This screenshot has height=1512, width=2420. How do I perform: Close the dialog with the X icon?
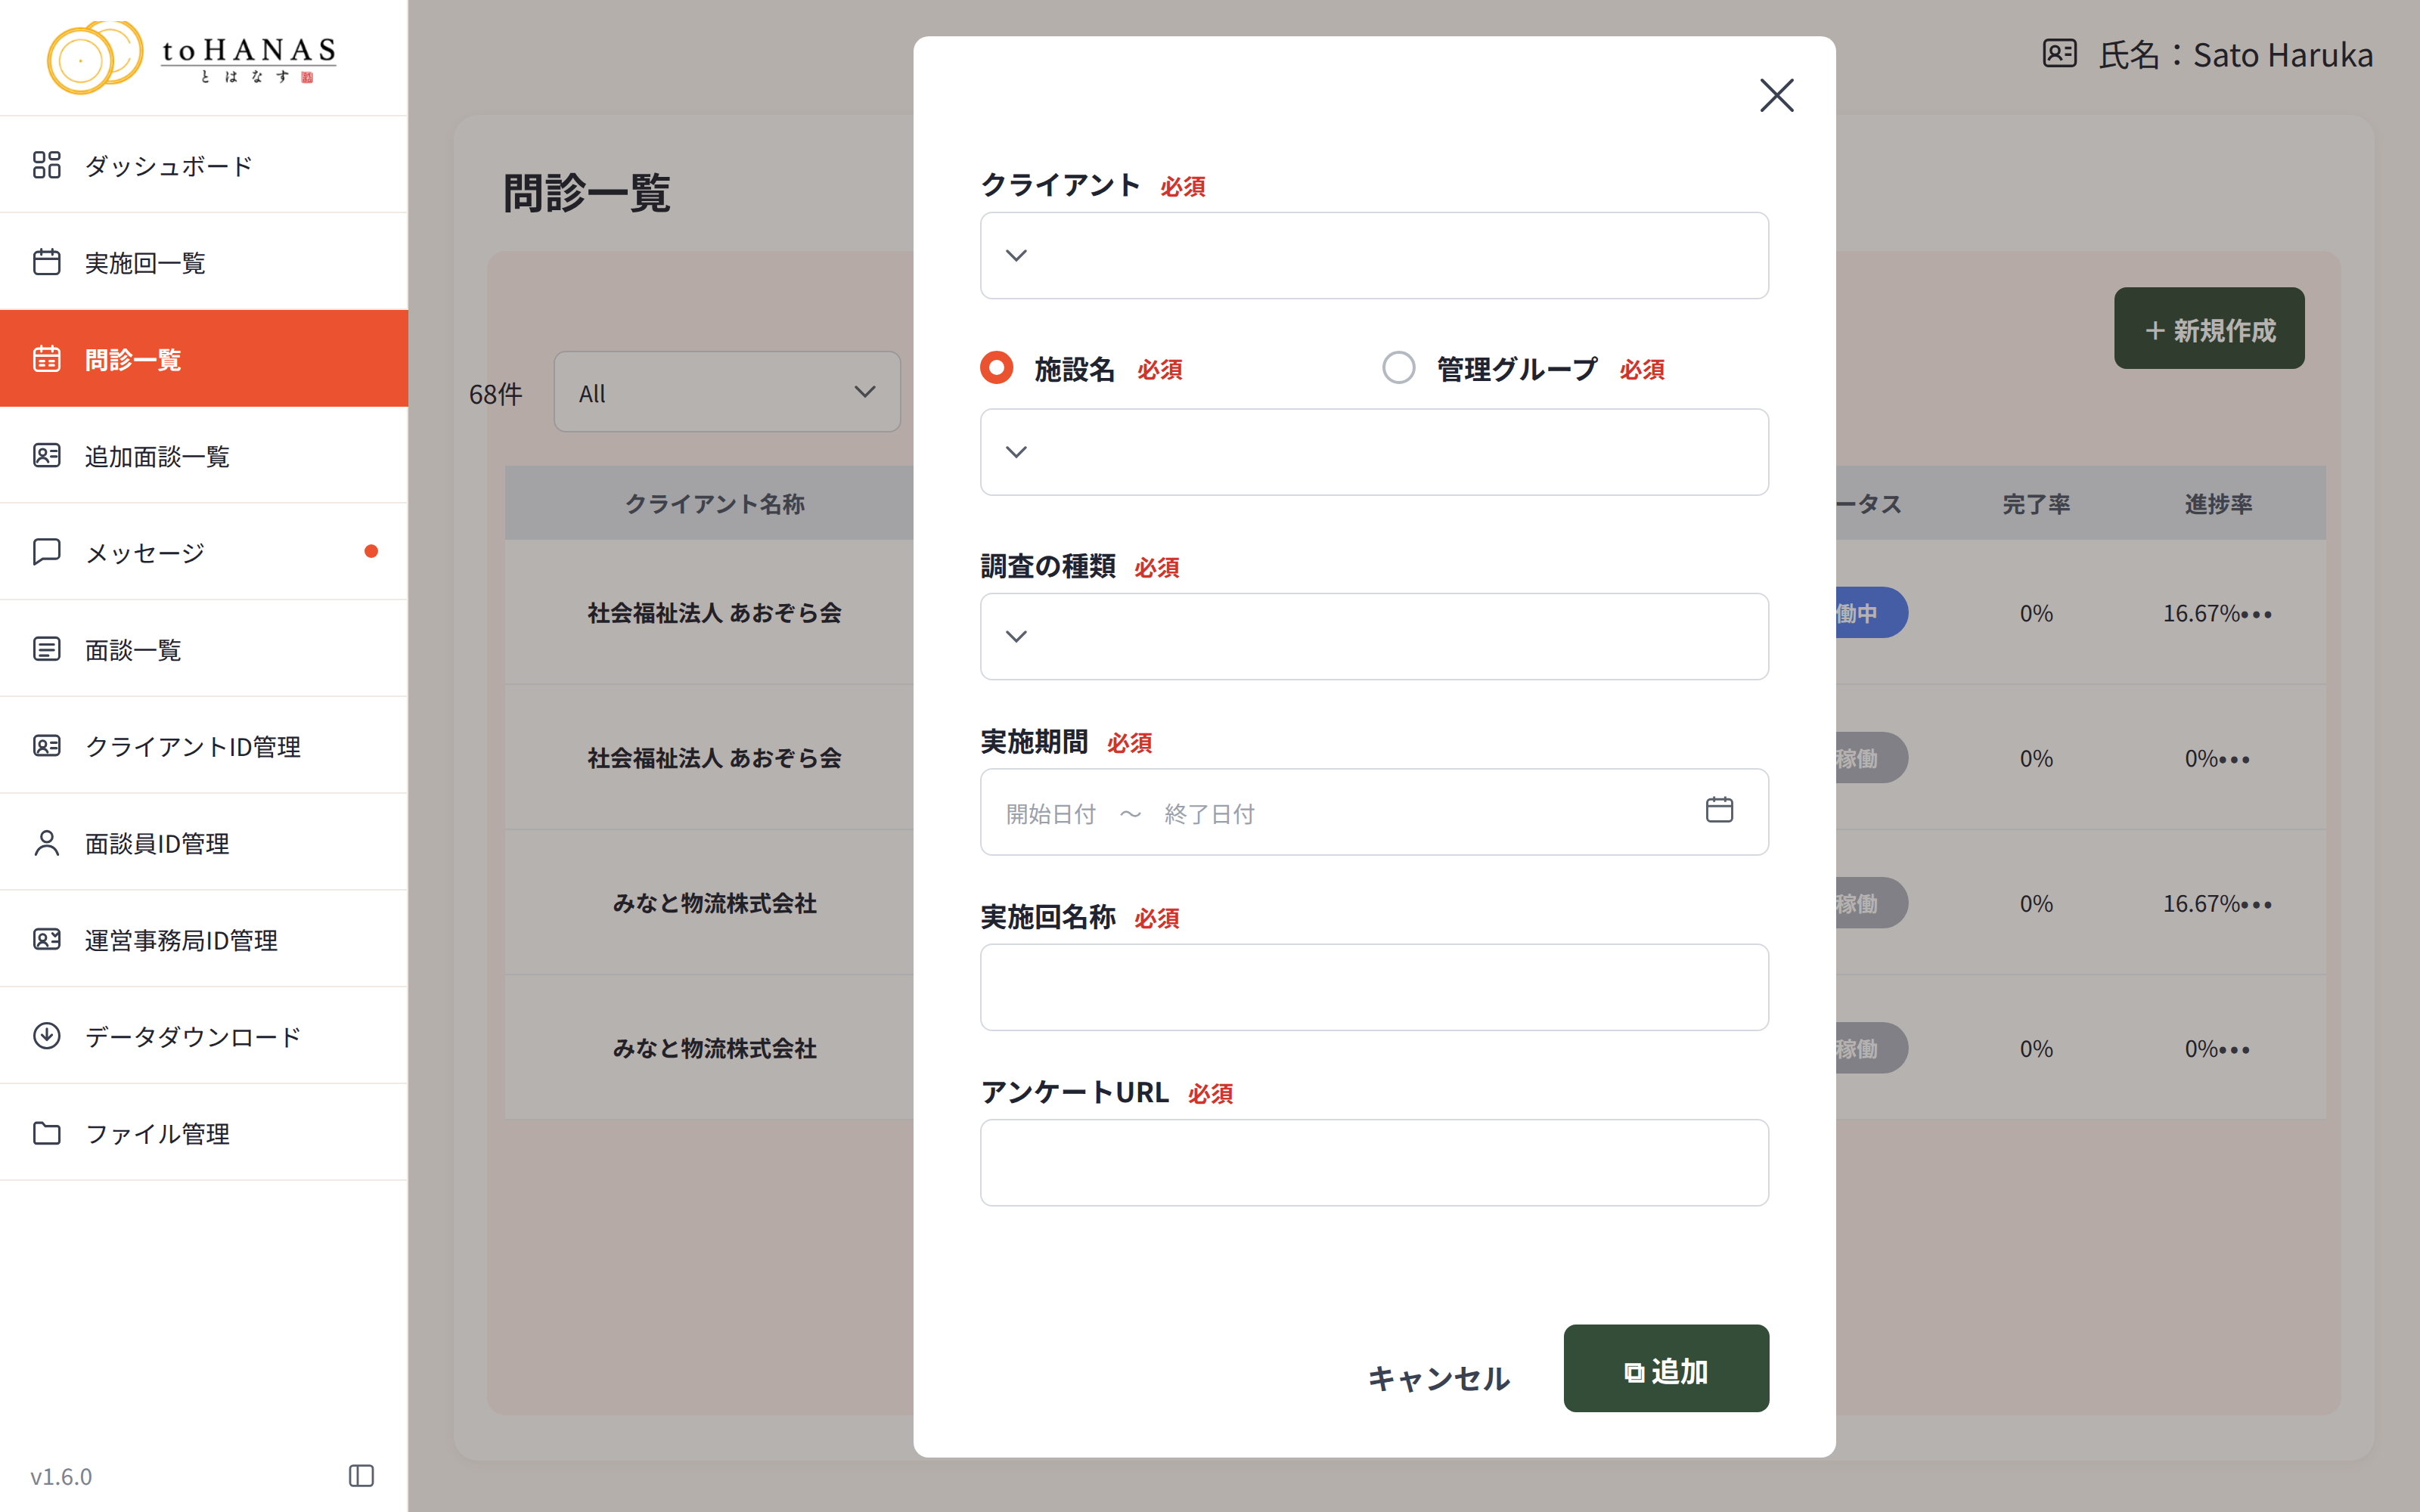1777,96
